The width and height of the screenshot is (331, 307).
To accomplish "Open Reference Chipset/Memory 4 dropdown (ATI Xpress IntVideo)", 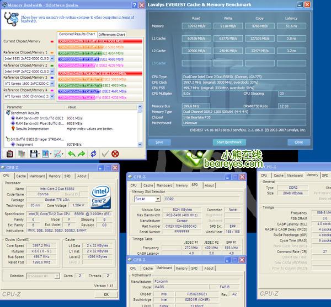I will click(x=52, y=96).
